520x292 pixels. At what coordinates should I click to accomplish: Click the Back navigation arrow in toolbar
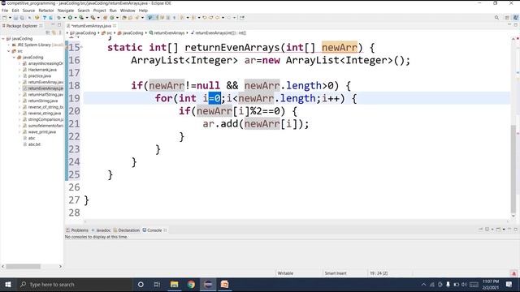(x=218, y=18)
